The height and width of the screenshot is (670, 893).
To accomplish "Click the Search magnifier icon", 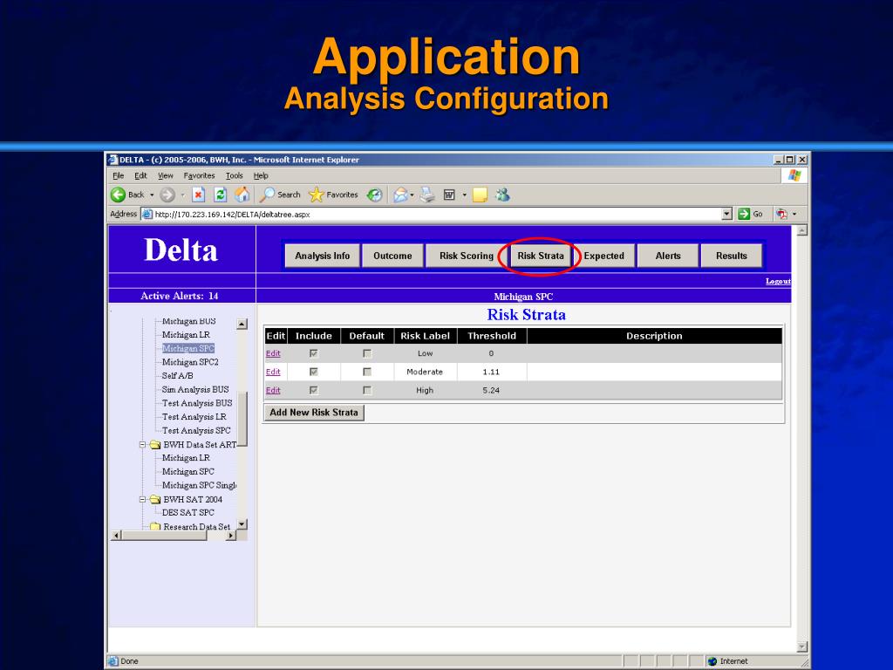I will point(267,195).
